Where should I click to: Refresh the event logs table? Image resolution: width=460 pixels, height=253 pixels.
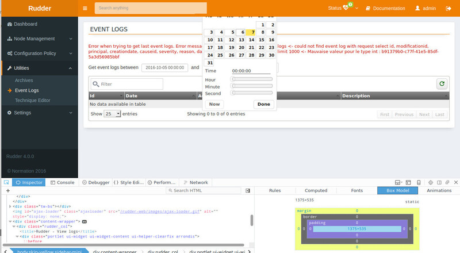point(442,83)
